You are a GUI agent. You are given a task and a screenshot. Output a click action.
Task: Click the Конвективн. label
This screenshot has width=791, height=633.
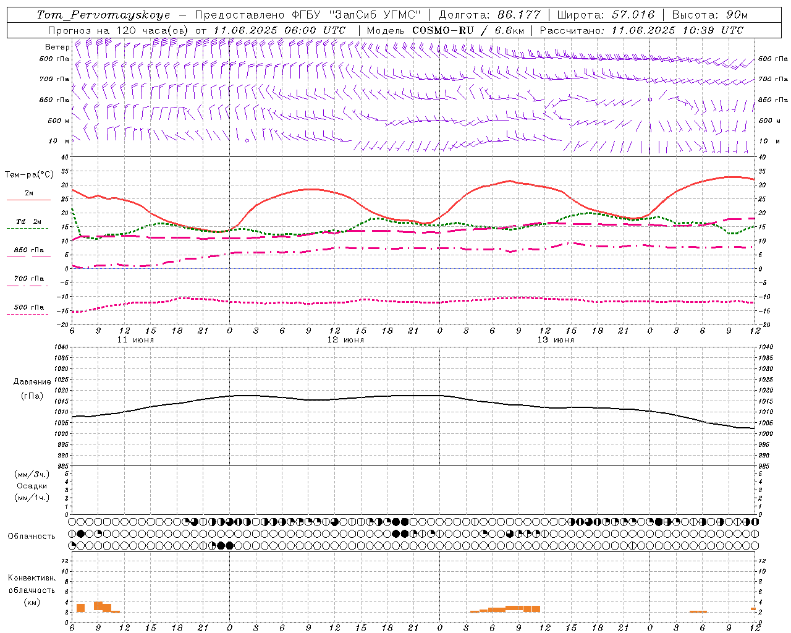pyautogui.click(x=32, y=578)
